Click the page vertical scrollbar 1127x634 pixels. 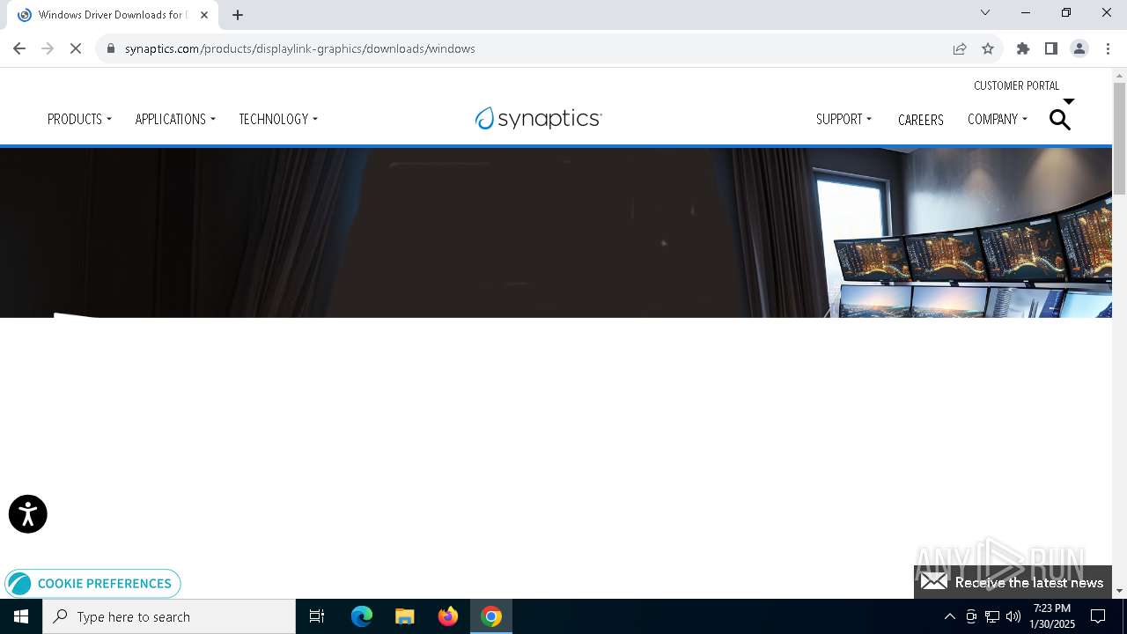pyautogui.click(x=1119, y=138)
